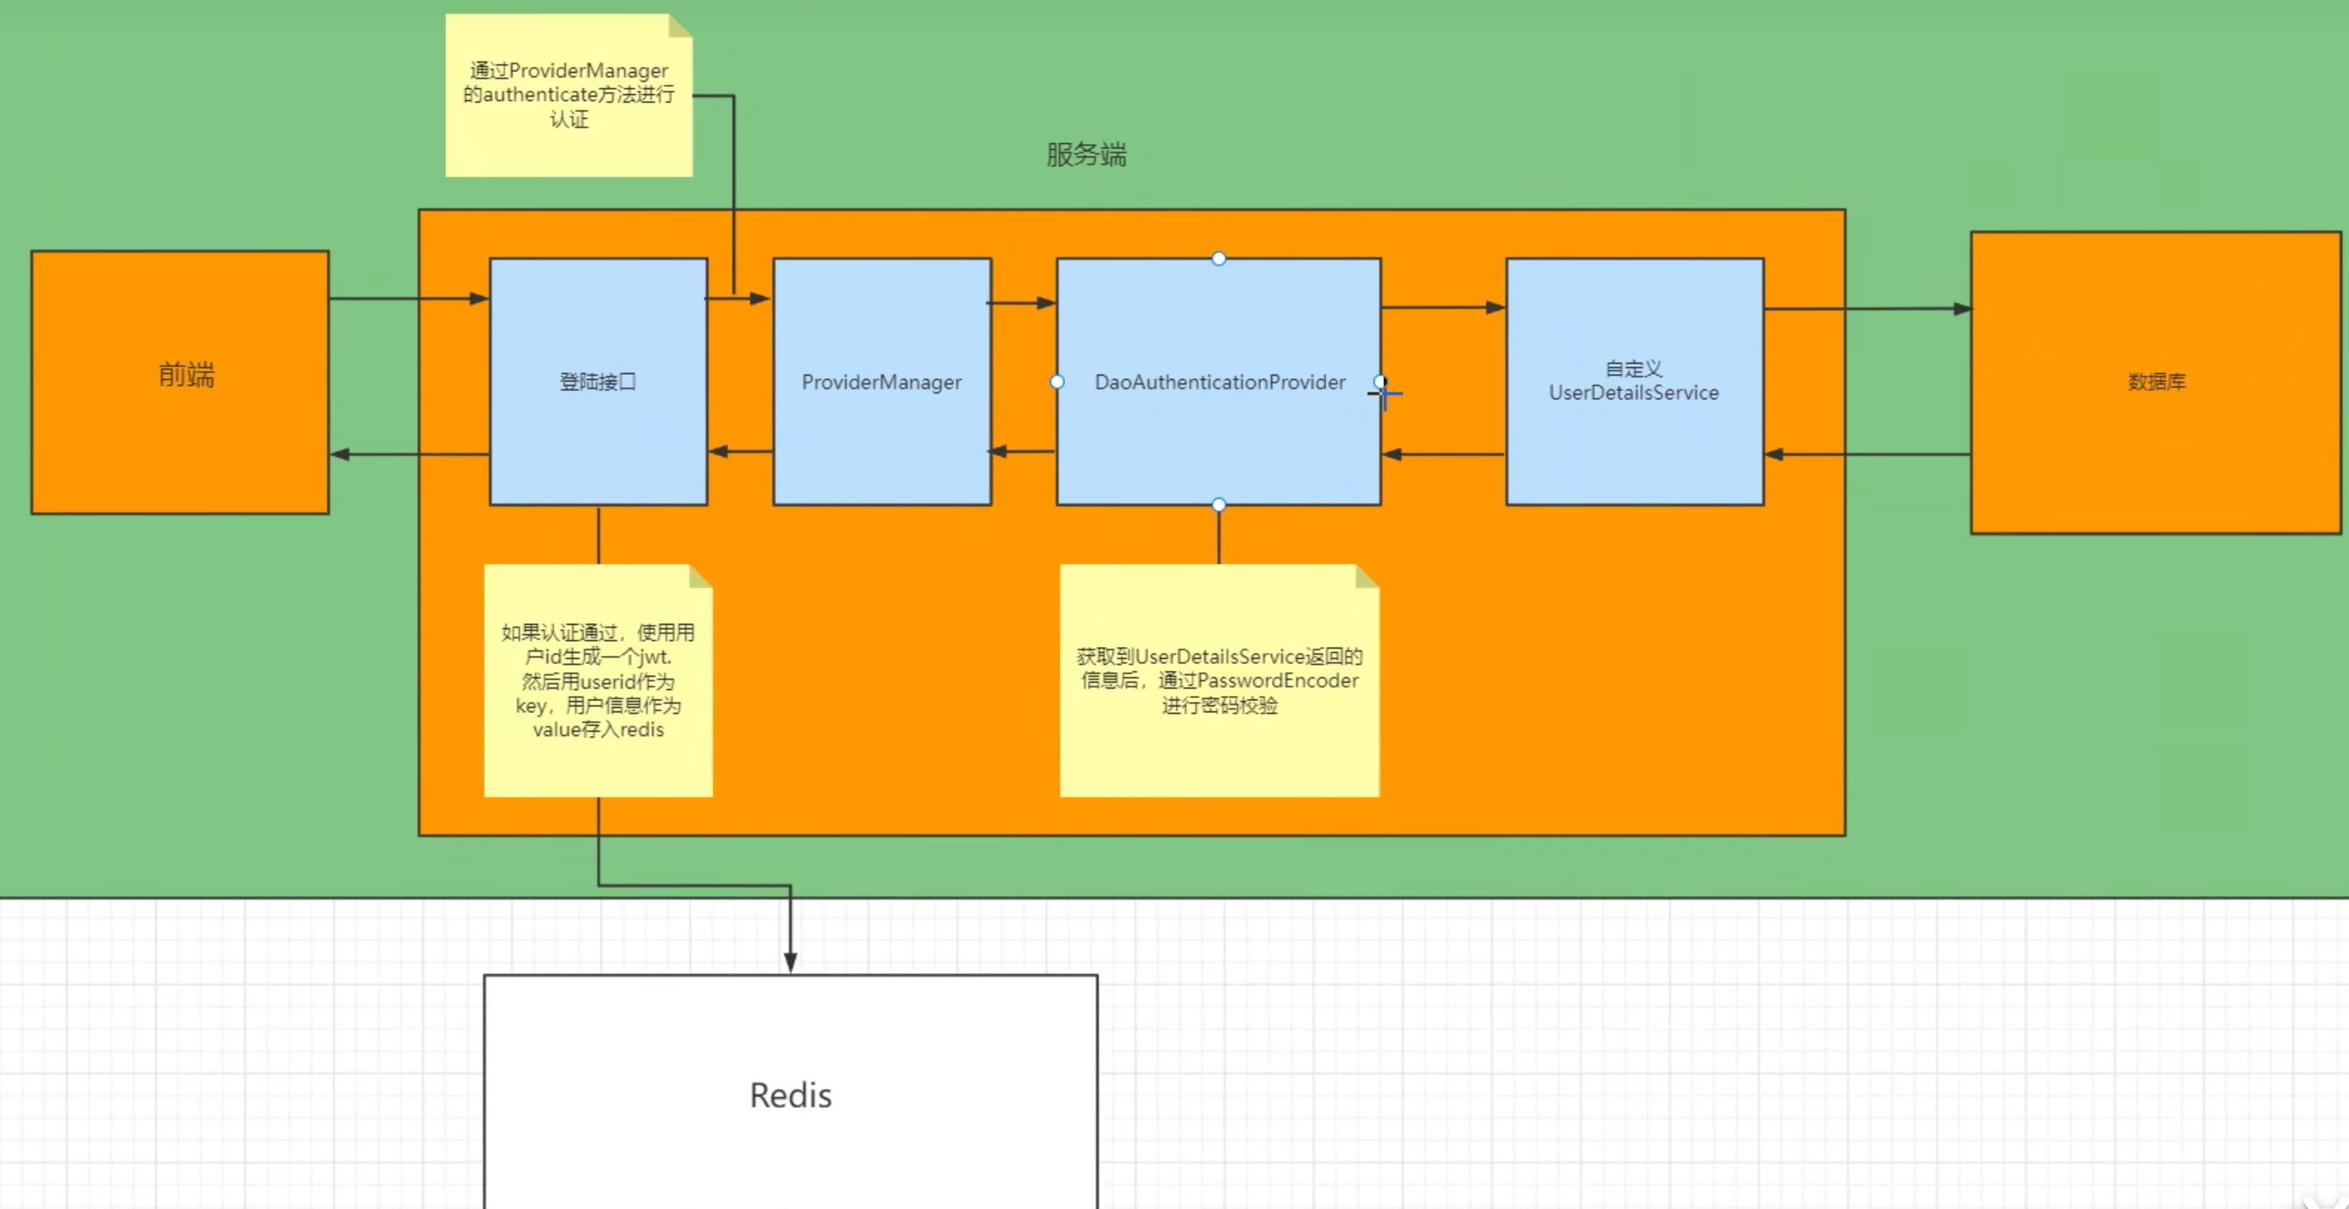The height and width of the screenshot is (1209, 2349).
Task: Click the 服务端 title label
Action: 1086,154
